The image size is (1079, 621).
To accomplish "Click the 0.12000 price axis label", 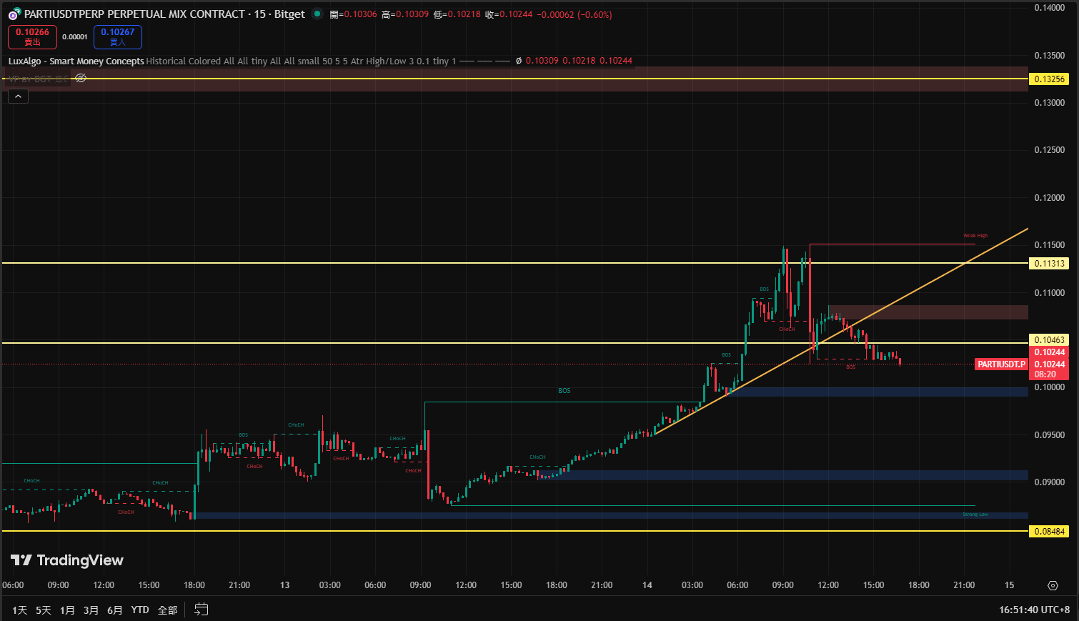I will tap(1049, 198).
